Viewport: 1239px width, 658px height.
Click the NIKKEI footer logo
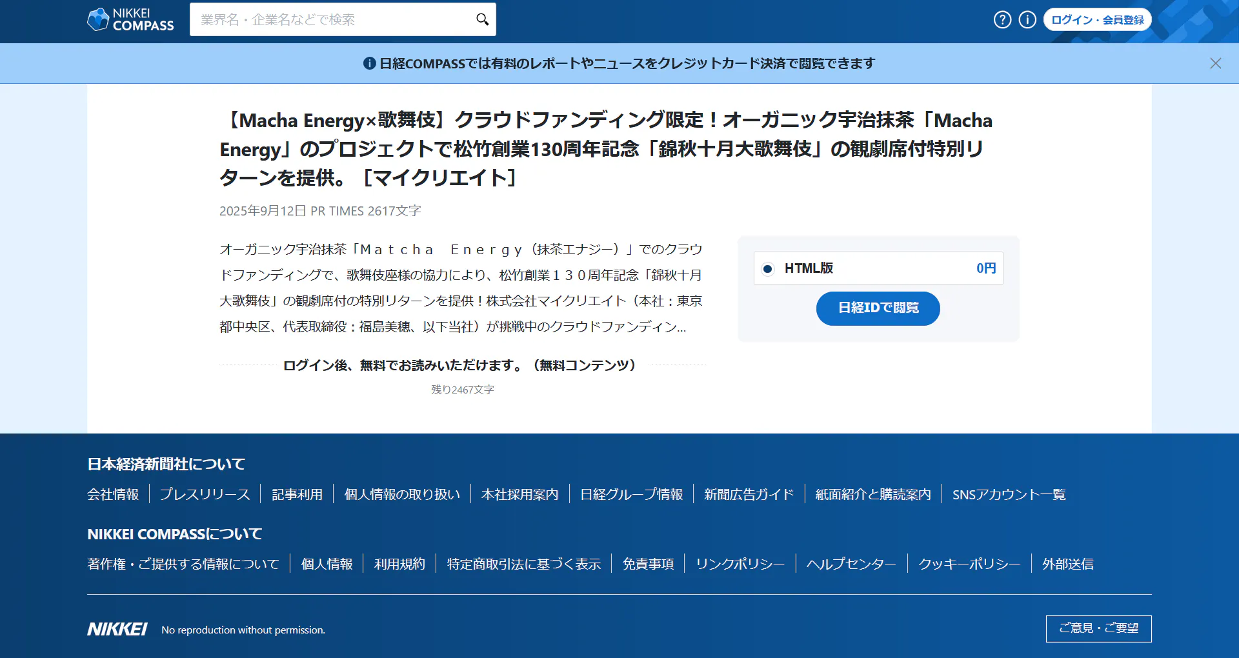coord(117,630)
